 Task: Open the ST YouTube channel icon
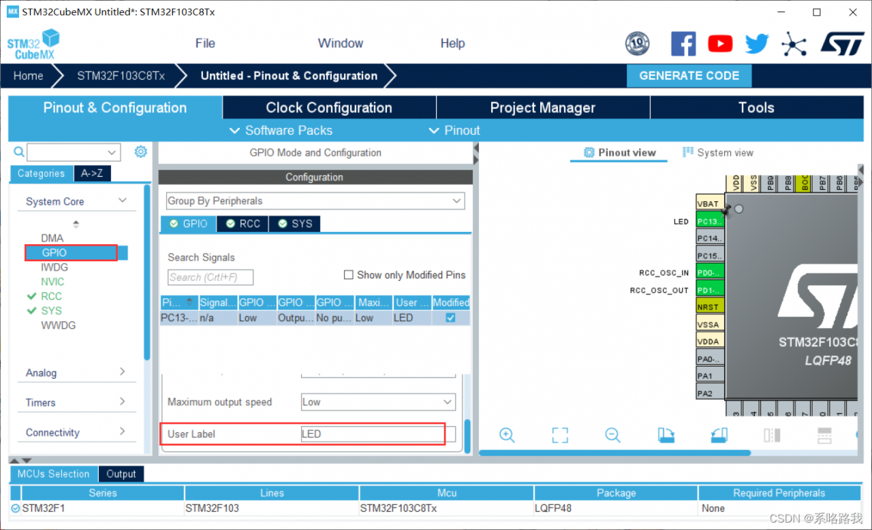[x=720, y=44]
